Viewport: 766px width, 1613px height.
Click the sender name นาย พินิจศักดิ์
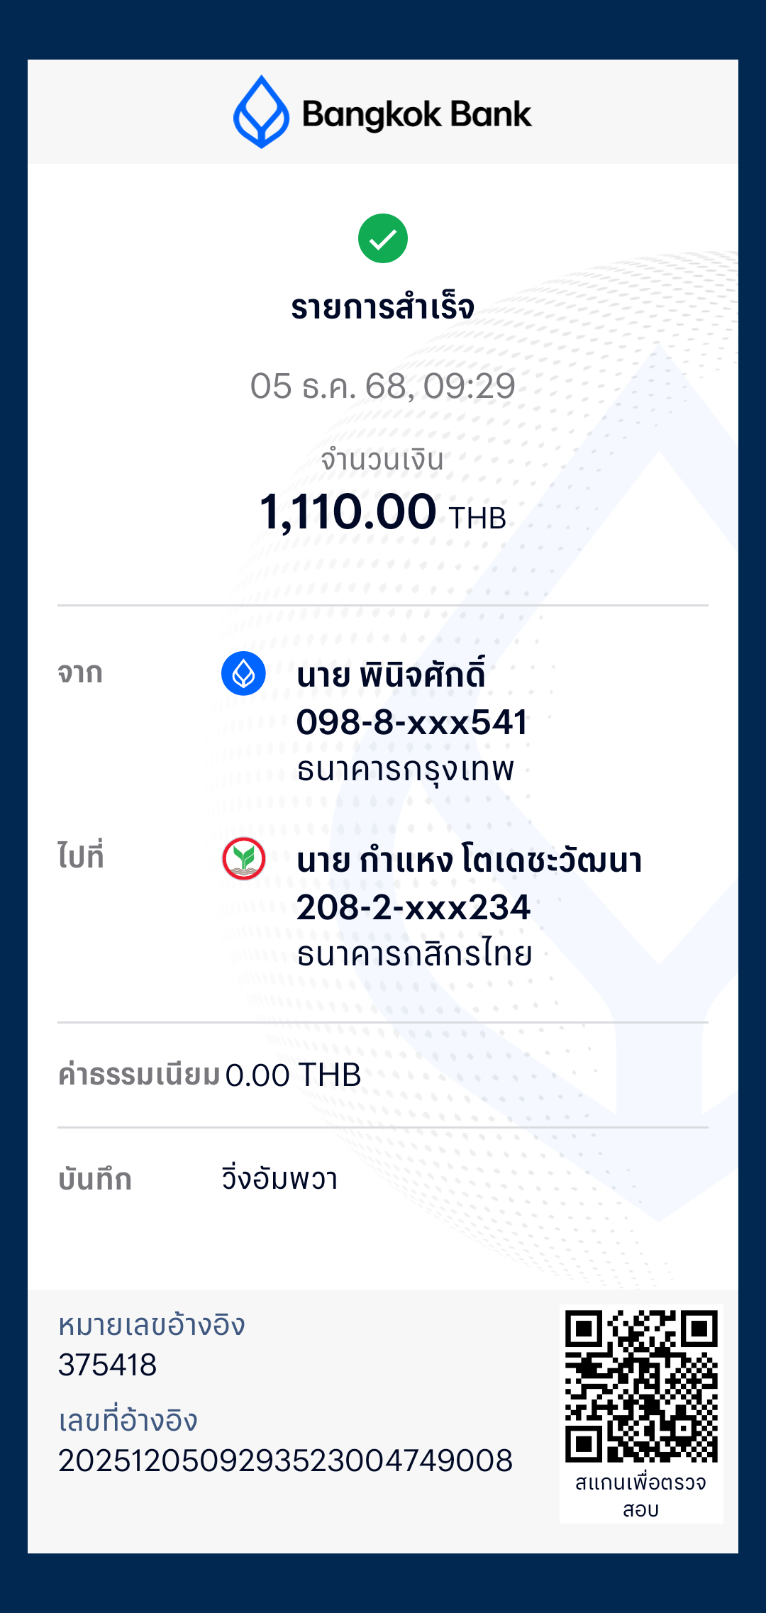391,675
